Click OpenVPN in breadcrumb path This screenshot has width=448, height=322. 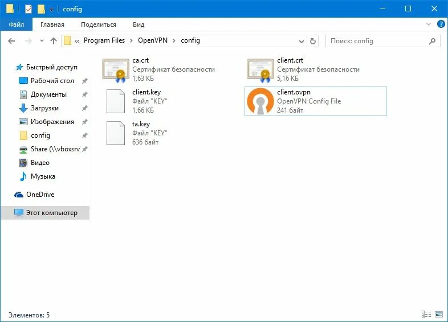pos(153,40)
